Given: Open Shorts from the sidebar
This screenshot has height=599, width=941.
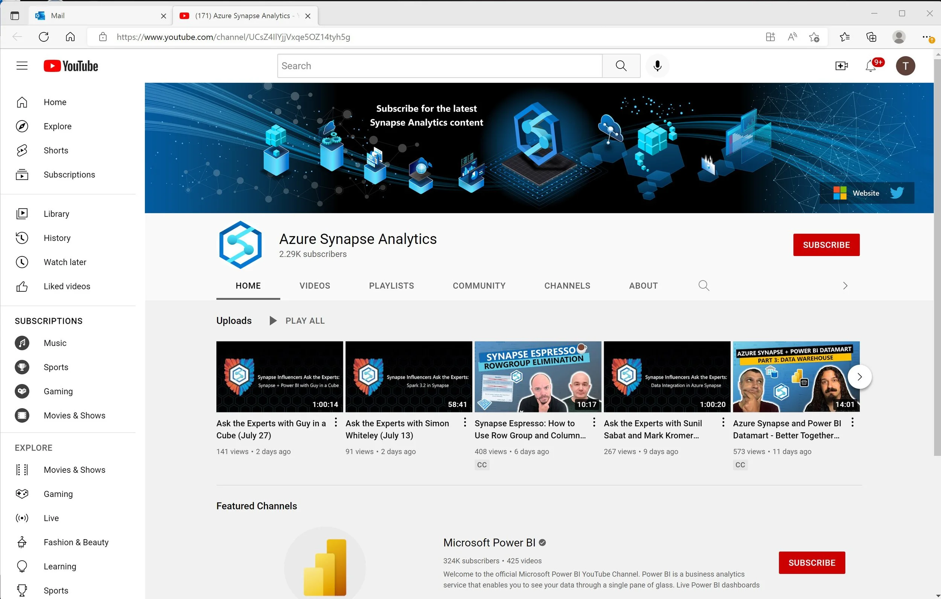Looking at the screenshot, I should pos(55,151).
